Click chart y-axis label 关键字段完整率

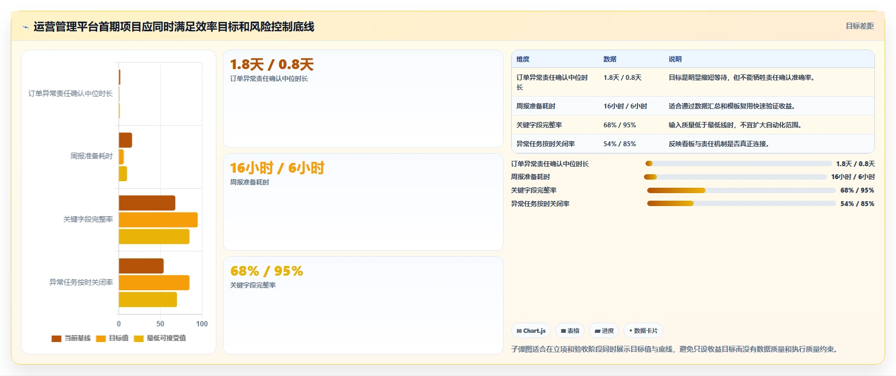coord(88,220)
